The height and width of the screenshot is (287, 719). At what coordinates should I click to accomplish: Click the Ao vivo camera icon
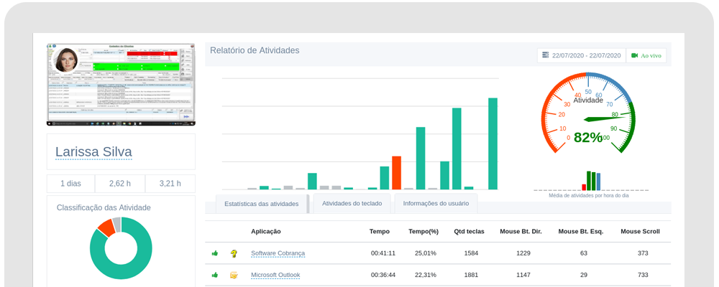point(635,55)
